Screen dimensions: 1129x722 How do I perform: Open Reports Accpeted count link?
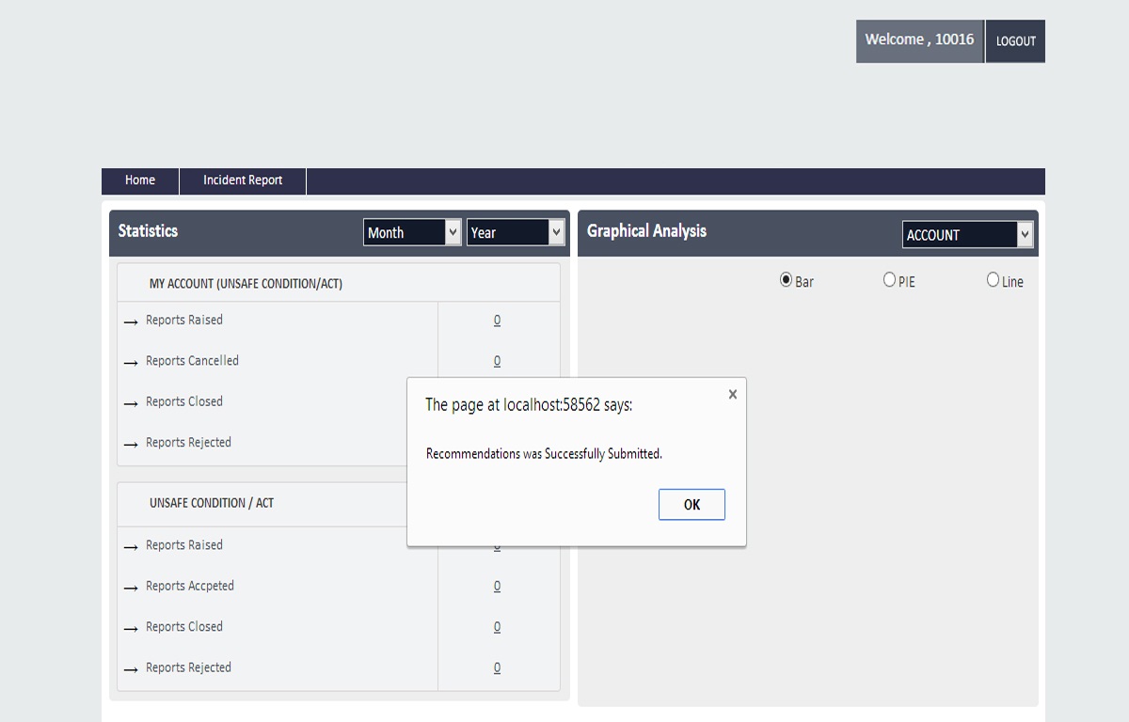497,587
